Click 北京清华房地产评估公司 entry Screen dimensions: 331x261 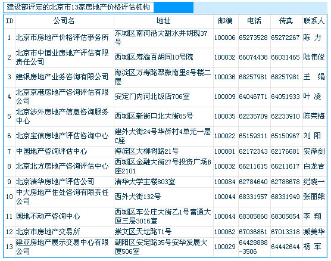point(55,182)
